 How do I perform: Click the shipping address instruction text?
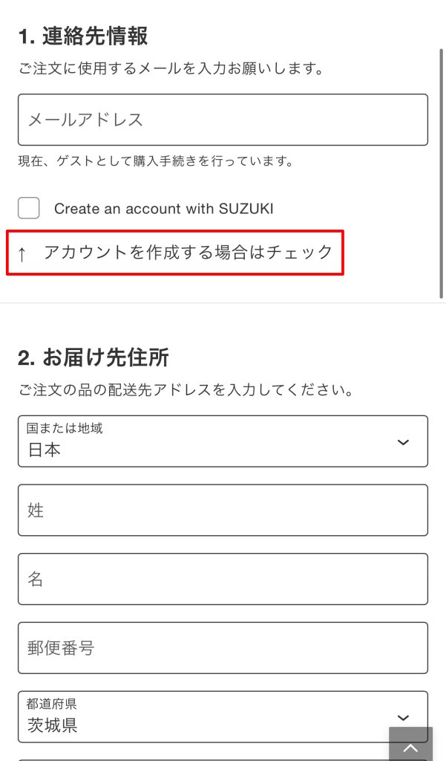pos(186,389)
